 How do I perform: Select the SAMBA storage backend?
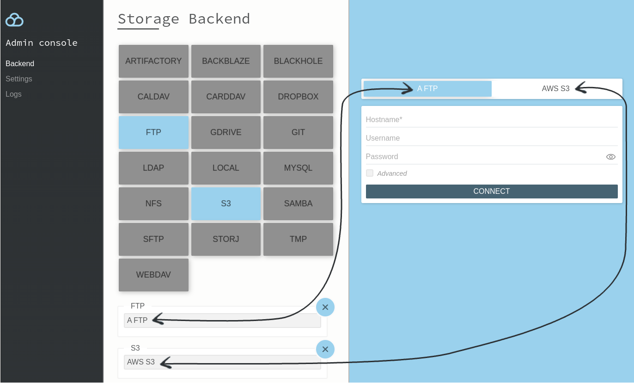pyautogui.click(x=298, y=204)
